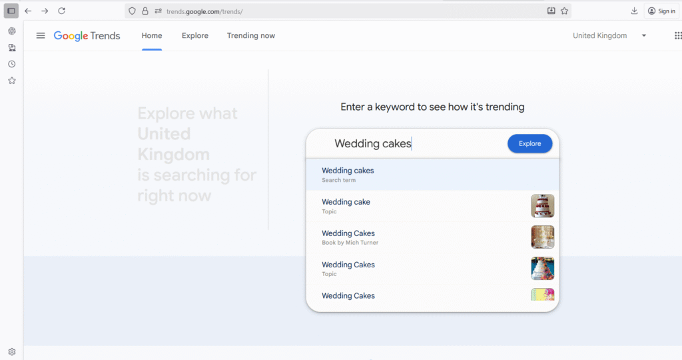The image size is (682, 360).
Task: Open the history clock icon in sidebar
Action: point(12,64)
